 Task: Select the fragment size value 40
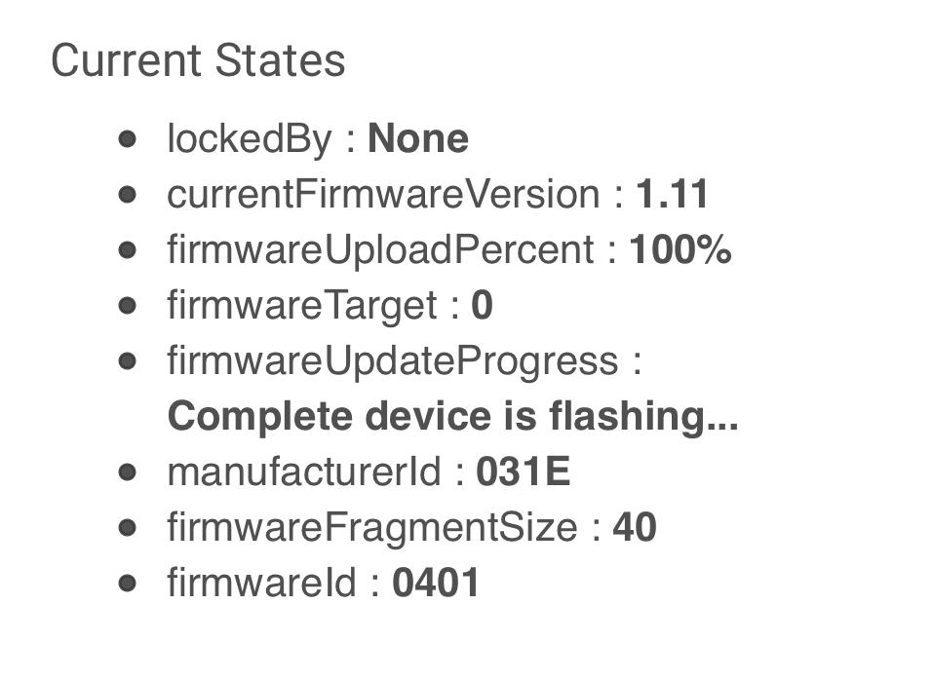click(x=635, y=528)
